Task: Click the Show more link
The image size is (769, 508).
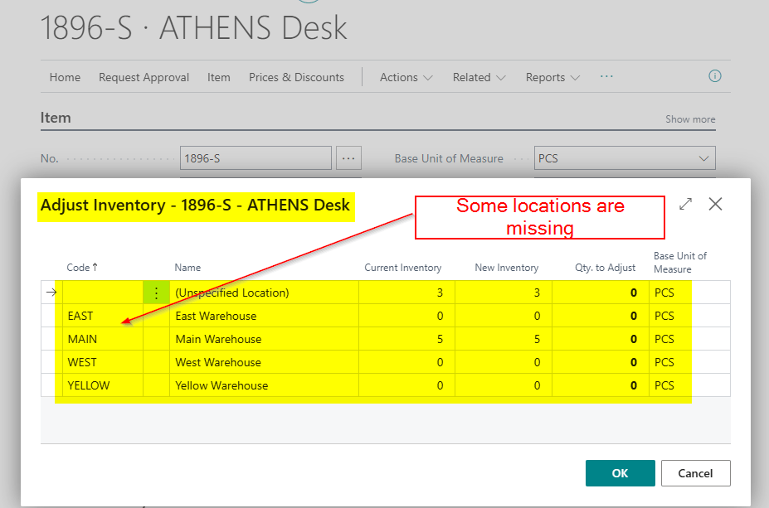Action: pyautogui.click(x=689, y=119)
